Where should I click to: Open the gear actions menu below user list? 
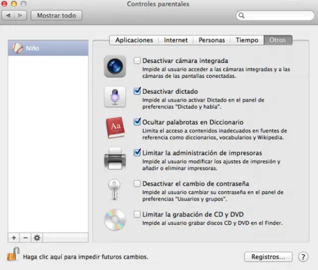click(37, 238)
